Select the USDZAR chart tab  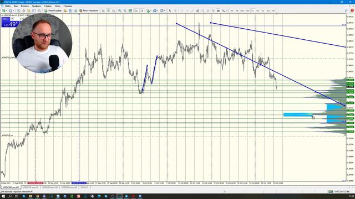click(69, 187)
